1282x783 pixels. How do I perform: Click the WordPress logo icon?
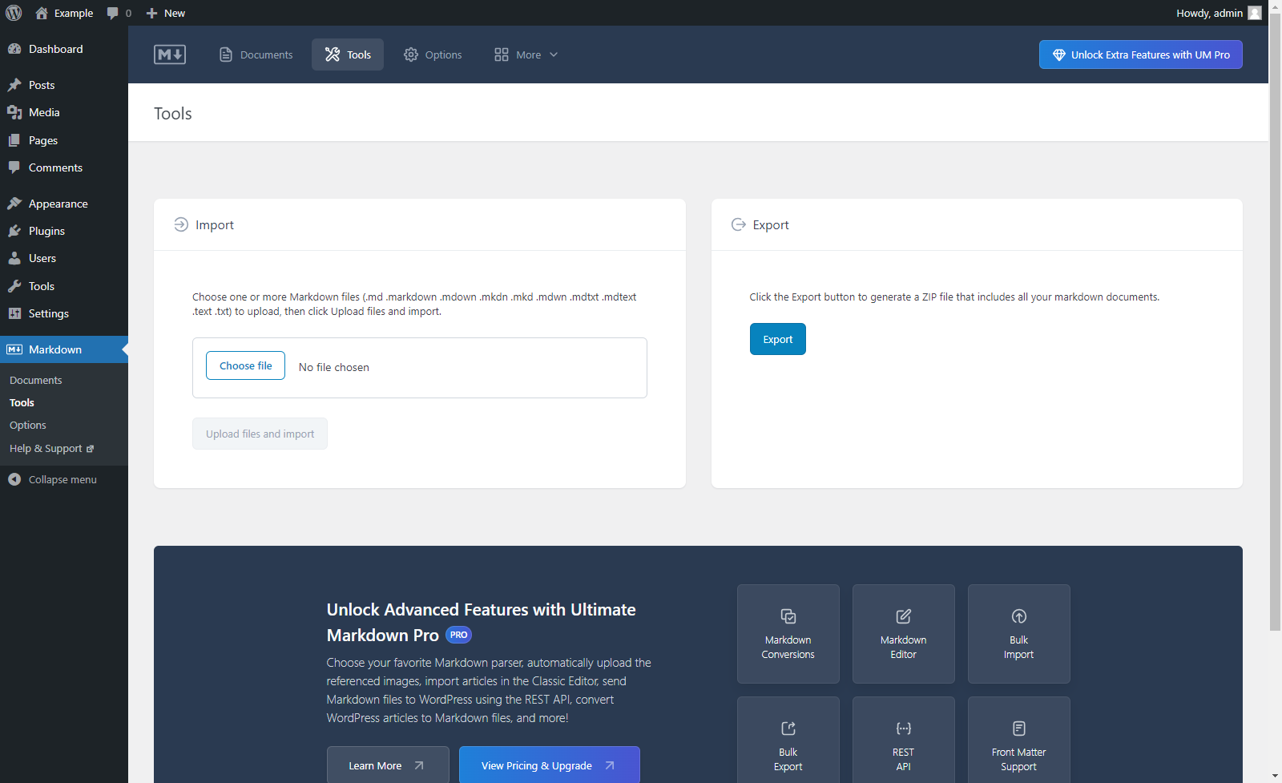click(x=14, y=13)
